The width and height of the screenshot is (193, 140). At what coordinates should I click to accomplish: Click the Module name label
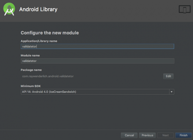(x=30, y=56)
